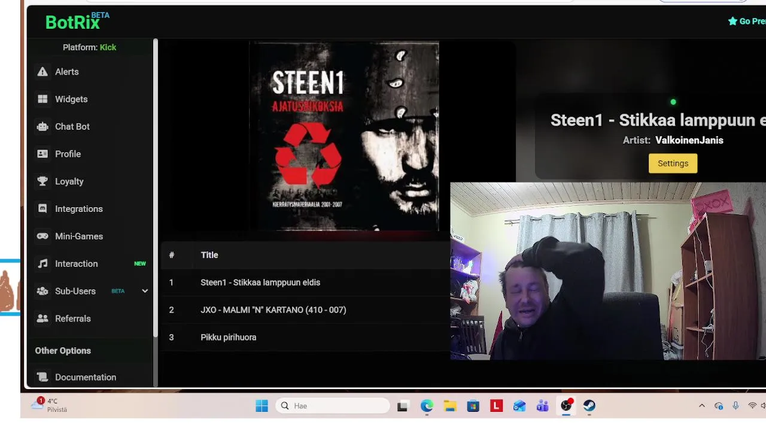Click the Wi-Fi network tray icon

(x=752, y=406)
